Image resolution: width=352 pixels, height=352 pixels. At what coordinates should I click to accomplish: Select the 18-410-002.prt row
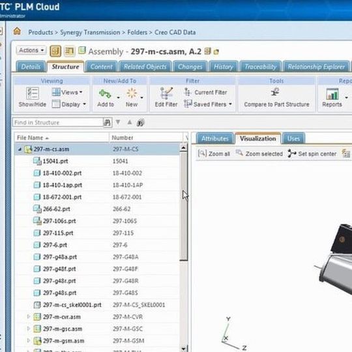pyautogui.click(x=97, y=173)
